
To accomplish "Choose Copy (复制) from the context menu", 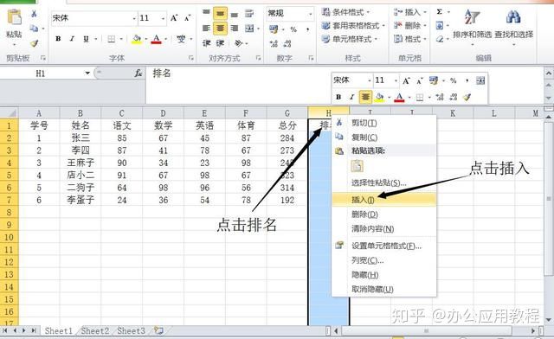I will click(x=384, y=137).
